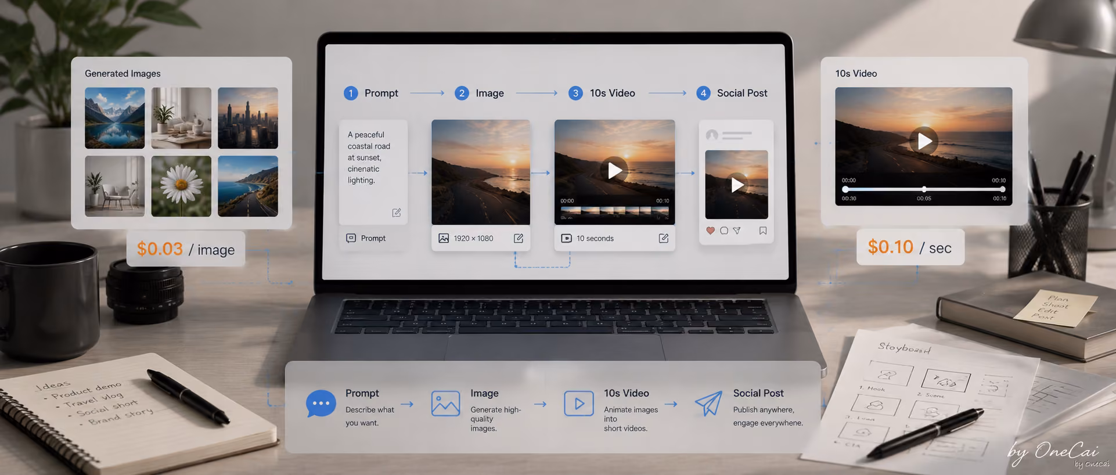Image resolution: width=1116 pixels, height=475 pixels.
Task: Click "Animate images into short videos." text
Action: point(631,419)
